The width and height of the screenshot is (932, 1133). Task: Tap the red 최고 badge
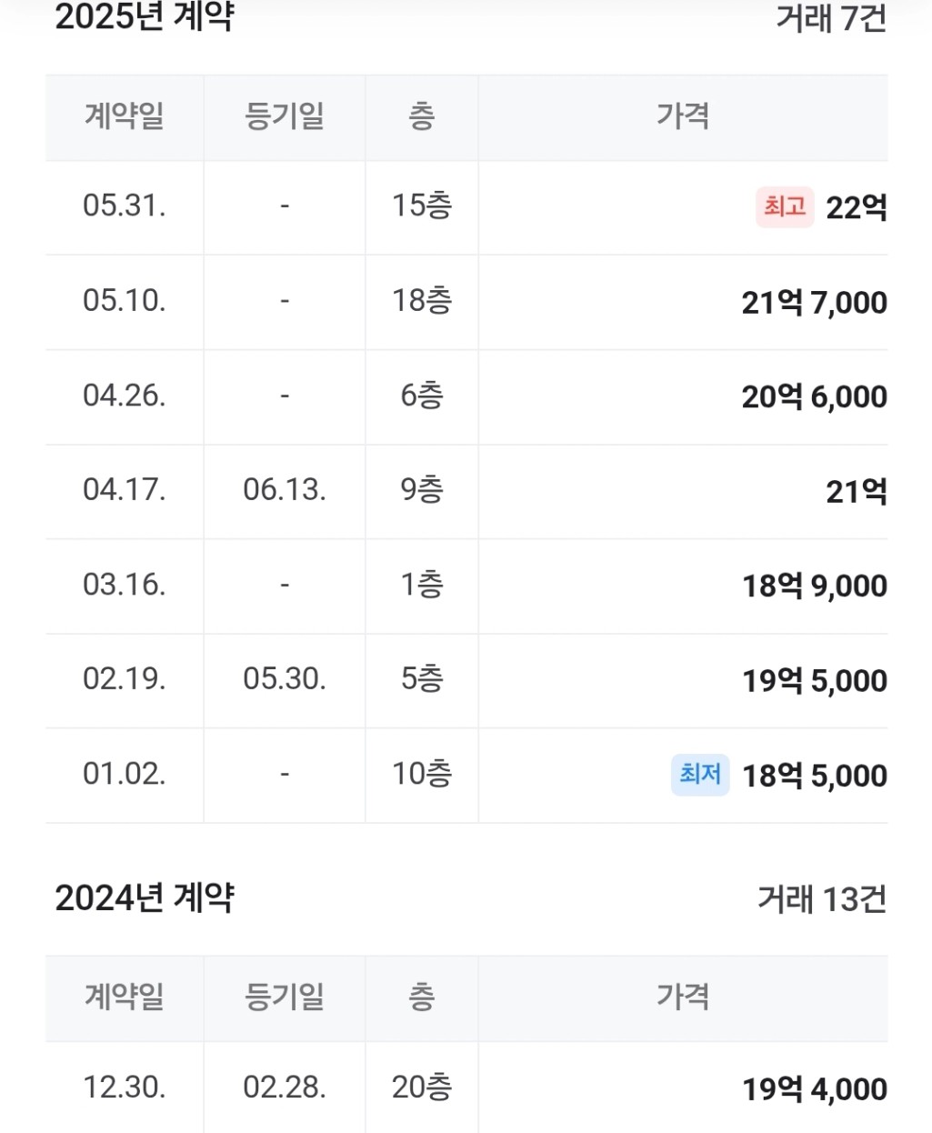[785, 206]
